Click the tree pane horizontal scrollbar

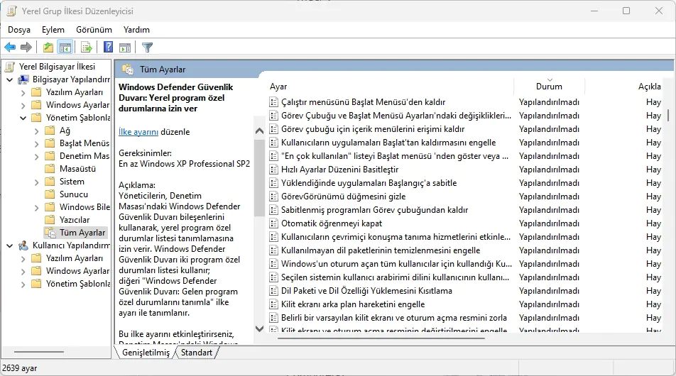[39, 352]
